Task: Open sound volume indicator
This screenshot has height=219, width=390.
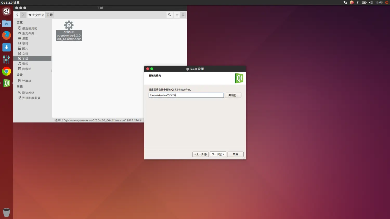Action: (371, 2)
